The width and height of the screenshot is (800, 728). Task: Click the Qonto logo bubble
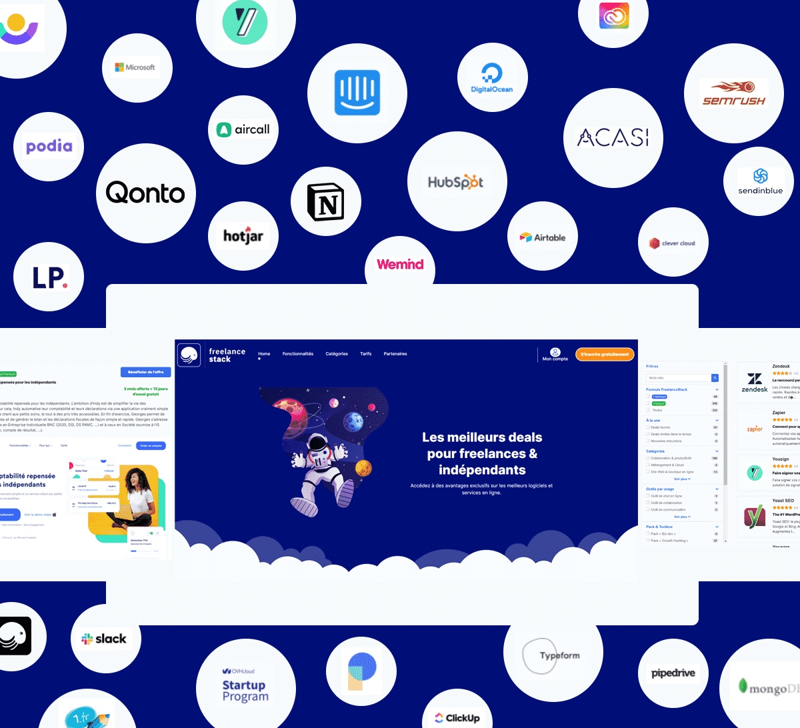[146, 193]
